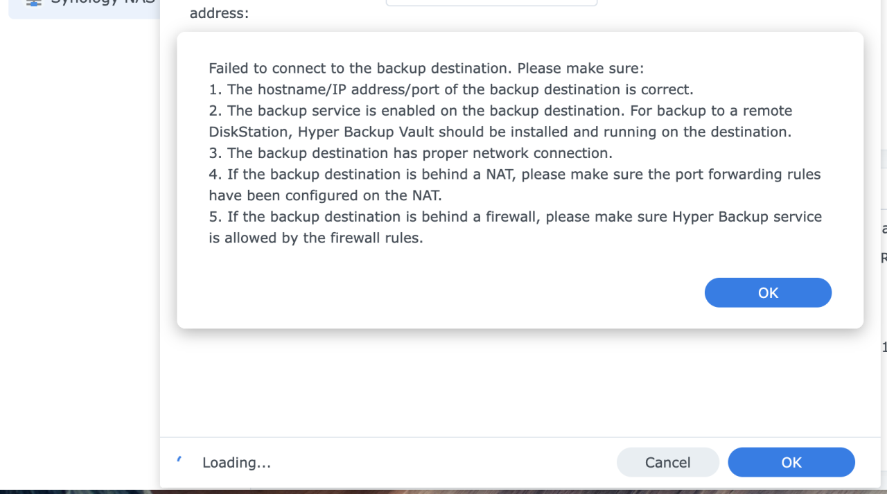Click the Synology NAS device icon in sidebar
The width and height of the screenshot is (887, 494).
[33, 2]
